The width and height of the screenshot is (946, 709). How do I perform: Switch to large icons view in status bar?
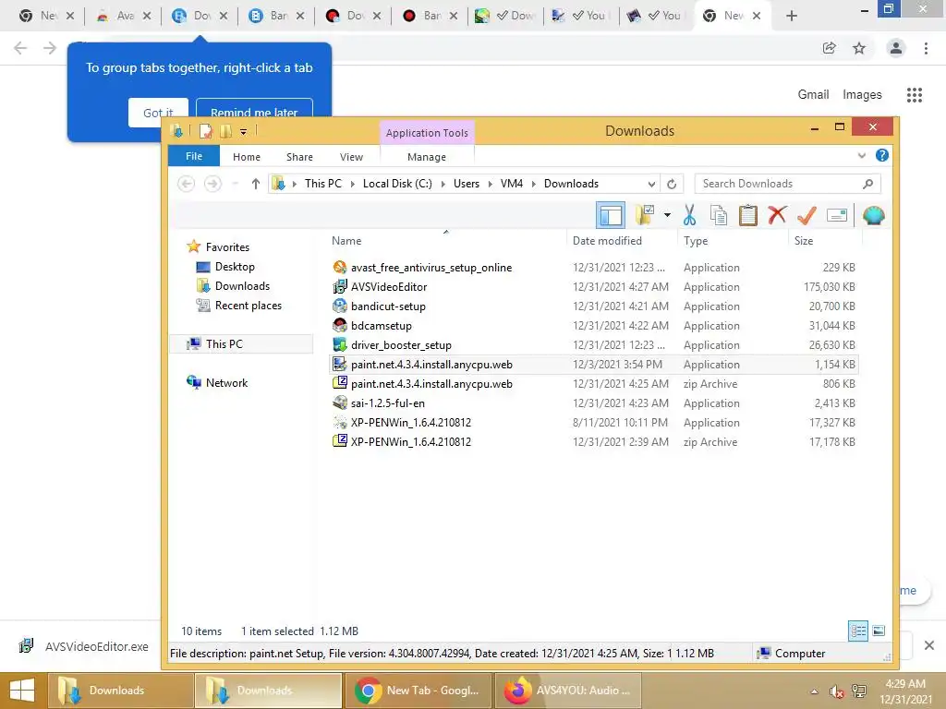[879, 631]
